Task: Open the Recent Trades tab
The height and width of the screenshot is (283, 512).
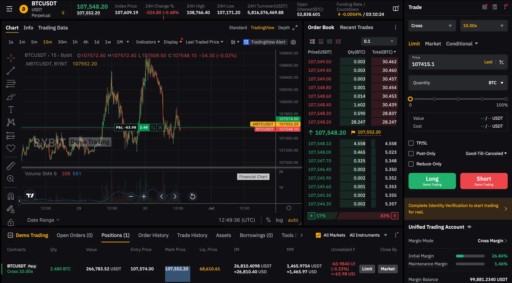Action: (357, 27)
